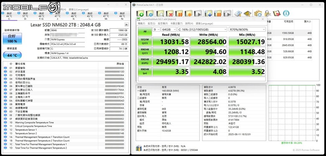Select the K: drive tab in CrystalDiskInfo
Screen dimensions: 326x156
point(74,16)
